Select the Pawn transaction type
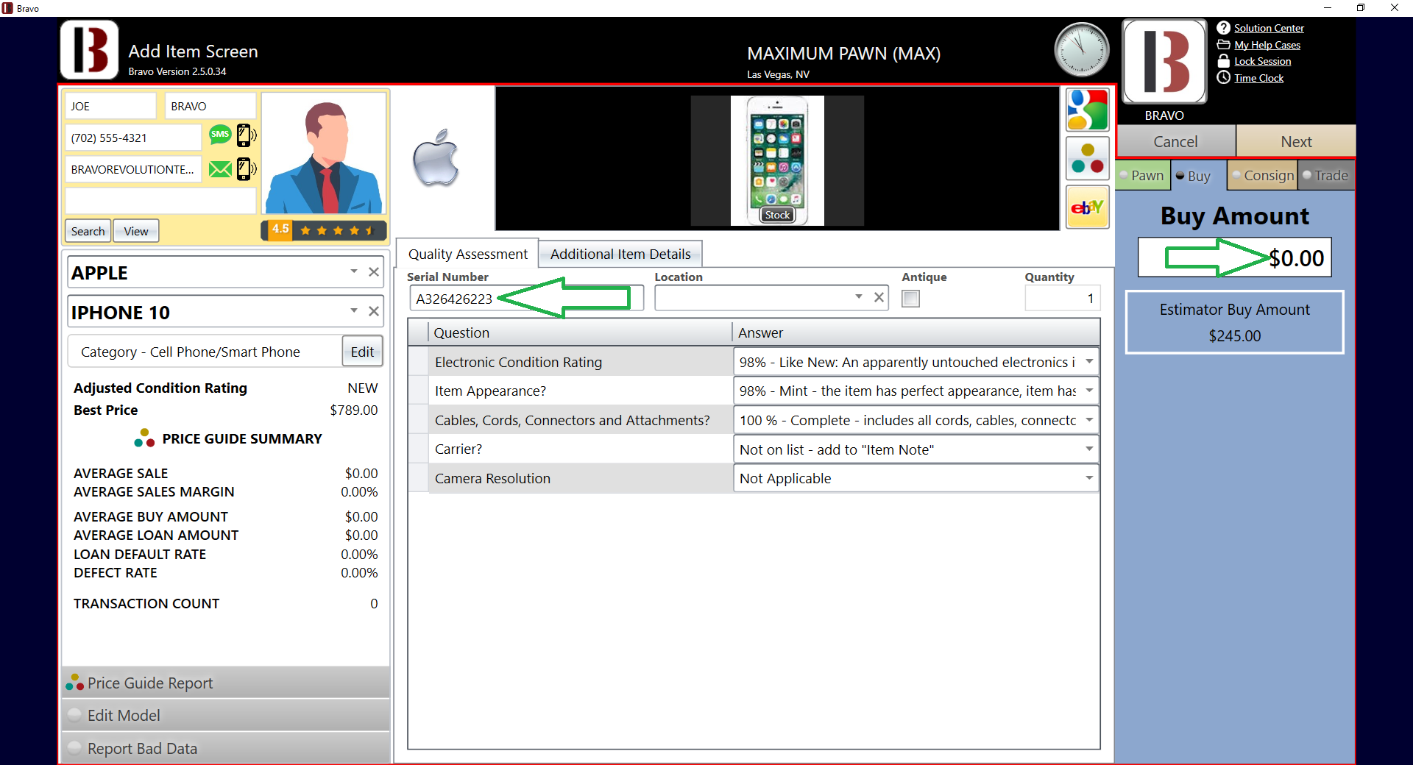This screenshot has height=765, width=1413. click(1142, 176)
